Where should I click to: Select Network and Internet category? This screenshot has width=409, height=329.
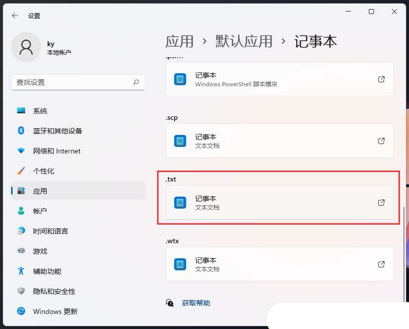(x=56, y=151)
